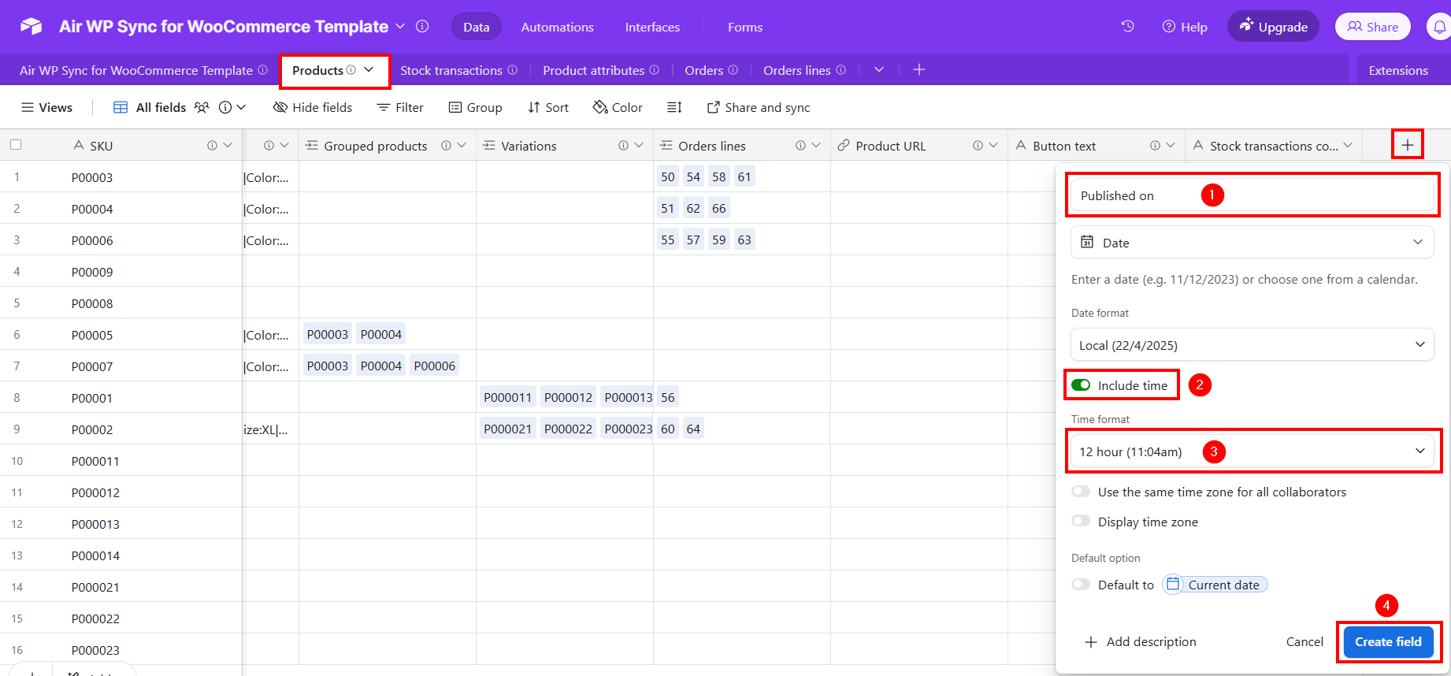
Task: Switch to the Stock transactions table tab
Action: (451, 70)
